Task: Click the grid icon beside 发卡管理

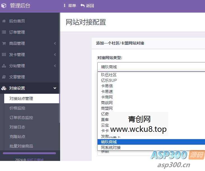Action: point(4,54)
